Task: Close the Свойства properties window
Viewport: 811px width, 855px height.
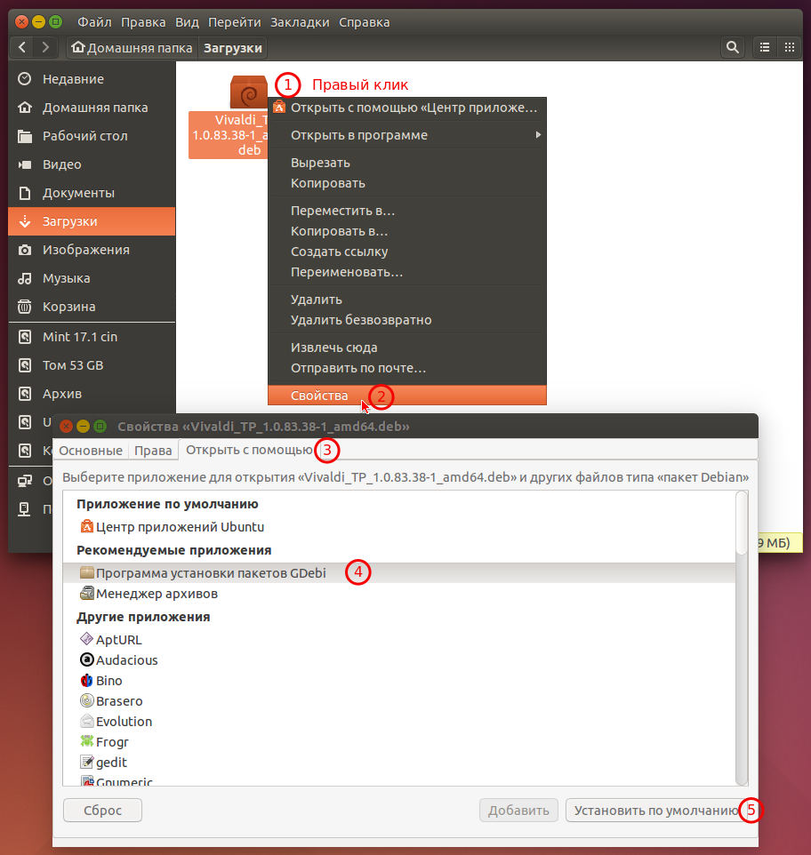Action: pos(66,427)
